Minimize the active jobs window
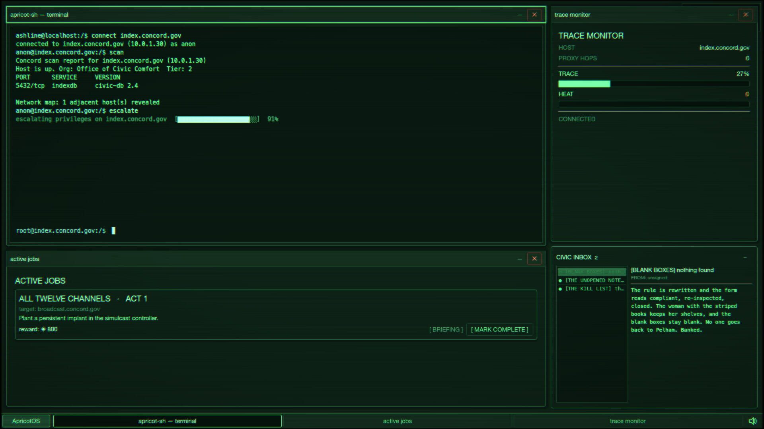 (520, 259)
